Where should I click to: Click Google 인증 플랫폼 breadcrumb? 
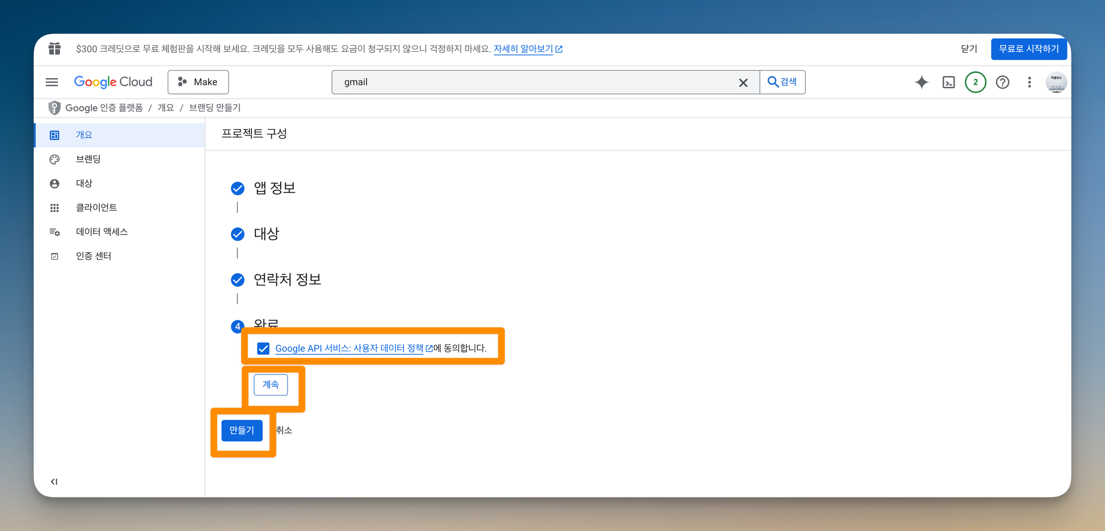(x=104, y=108)
